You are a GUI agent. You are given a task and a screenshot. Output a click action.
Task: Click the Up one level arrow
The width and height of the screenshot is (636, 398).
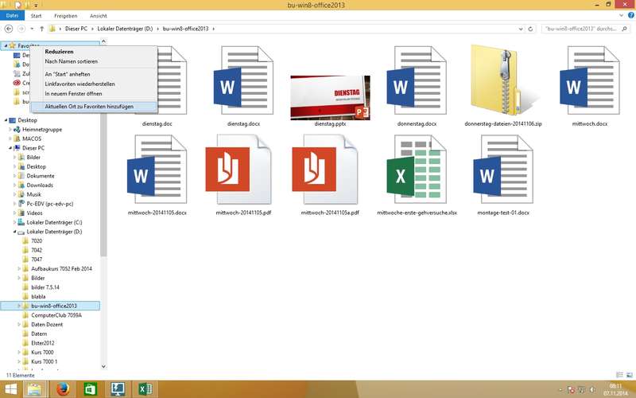click(x=41, y=29)
